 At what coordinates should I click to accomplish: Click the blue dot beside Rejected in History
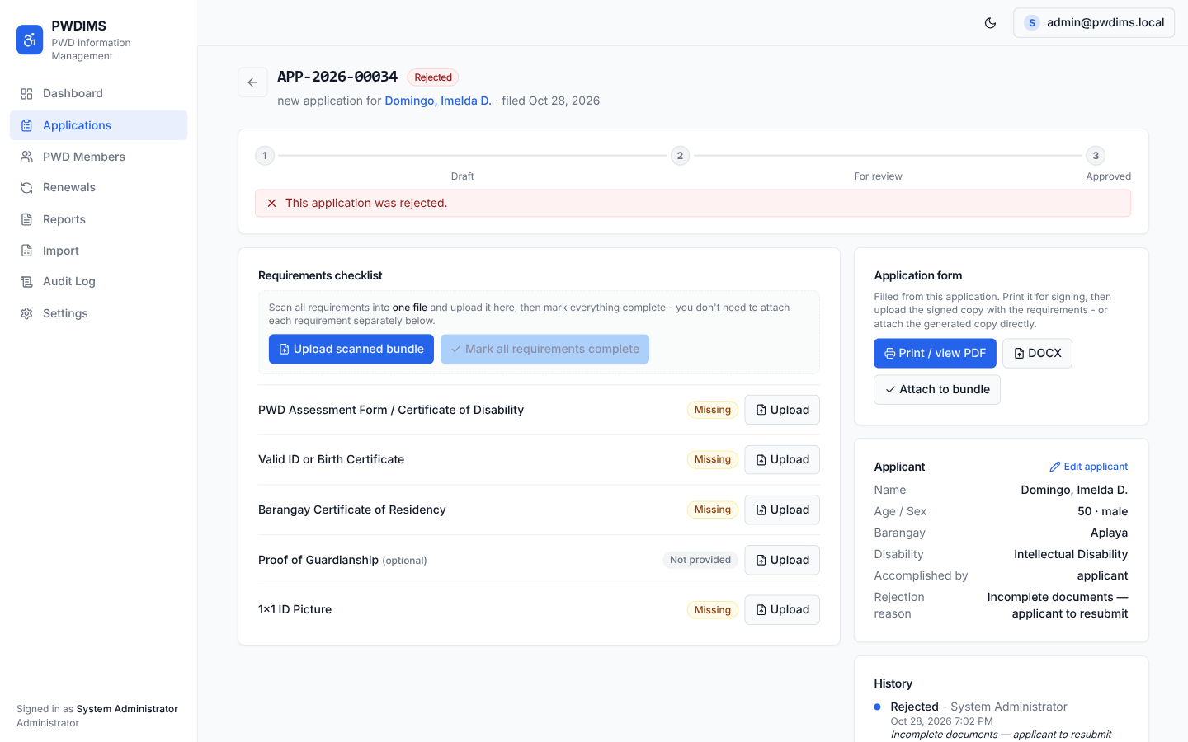pyautogui.click(x=877, y=707)
